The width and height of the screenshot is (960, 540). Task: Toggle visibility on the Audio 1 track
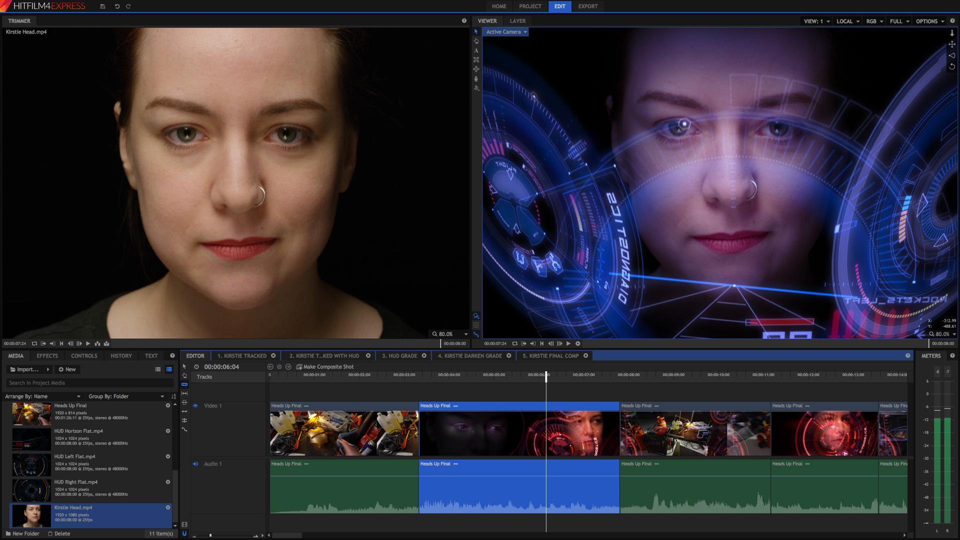click(195, 463)
